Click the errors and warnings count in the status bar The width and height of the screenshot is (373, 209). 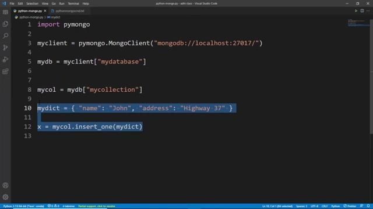tap(53, 206)
